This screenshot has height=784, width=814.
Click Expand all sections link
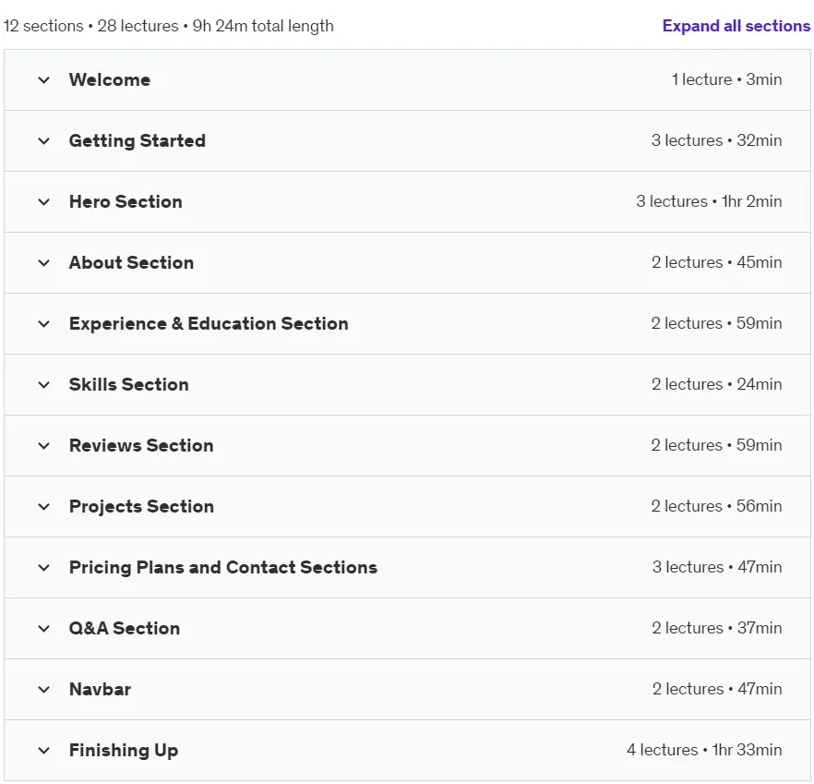coord(736,26)
